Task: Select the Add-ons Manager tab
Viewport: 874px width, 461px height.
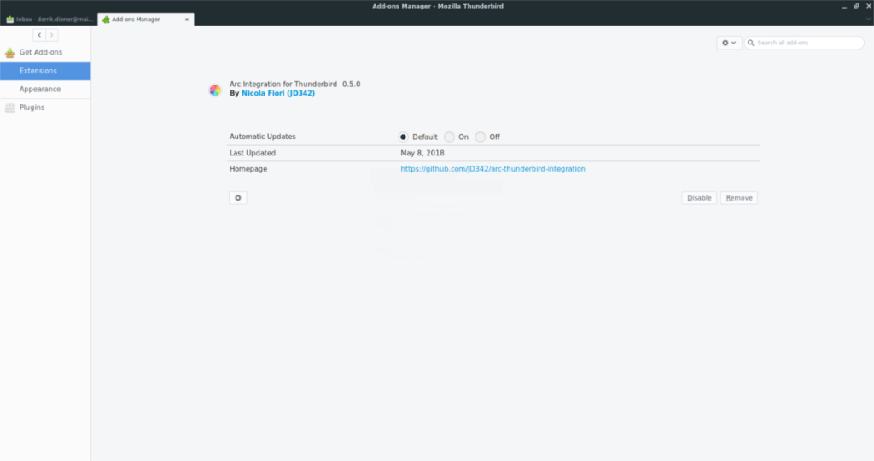Action: tap(145, 20)
